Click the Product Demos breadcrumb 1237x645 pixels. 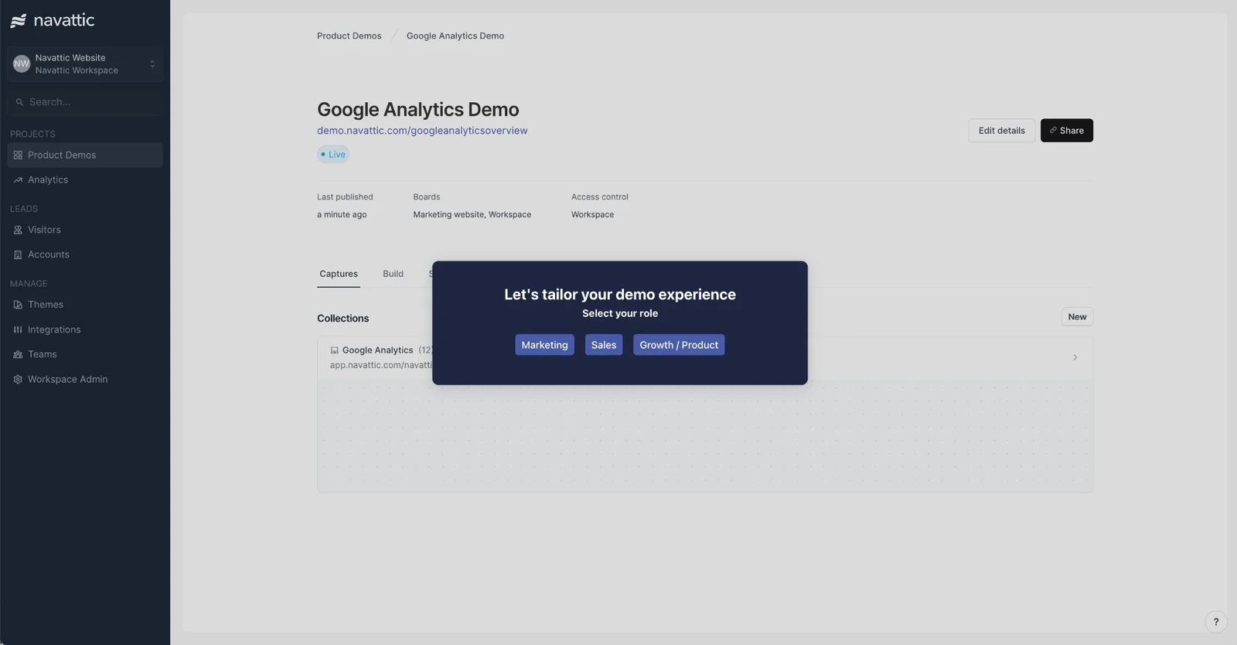coord(349,36)
